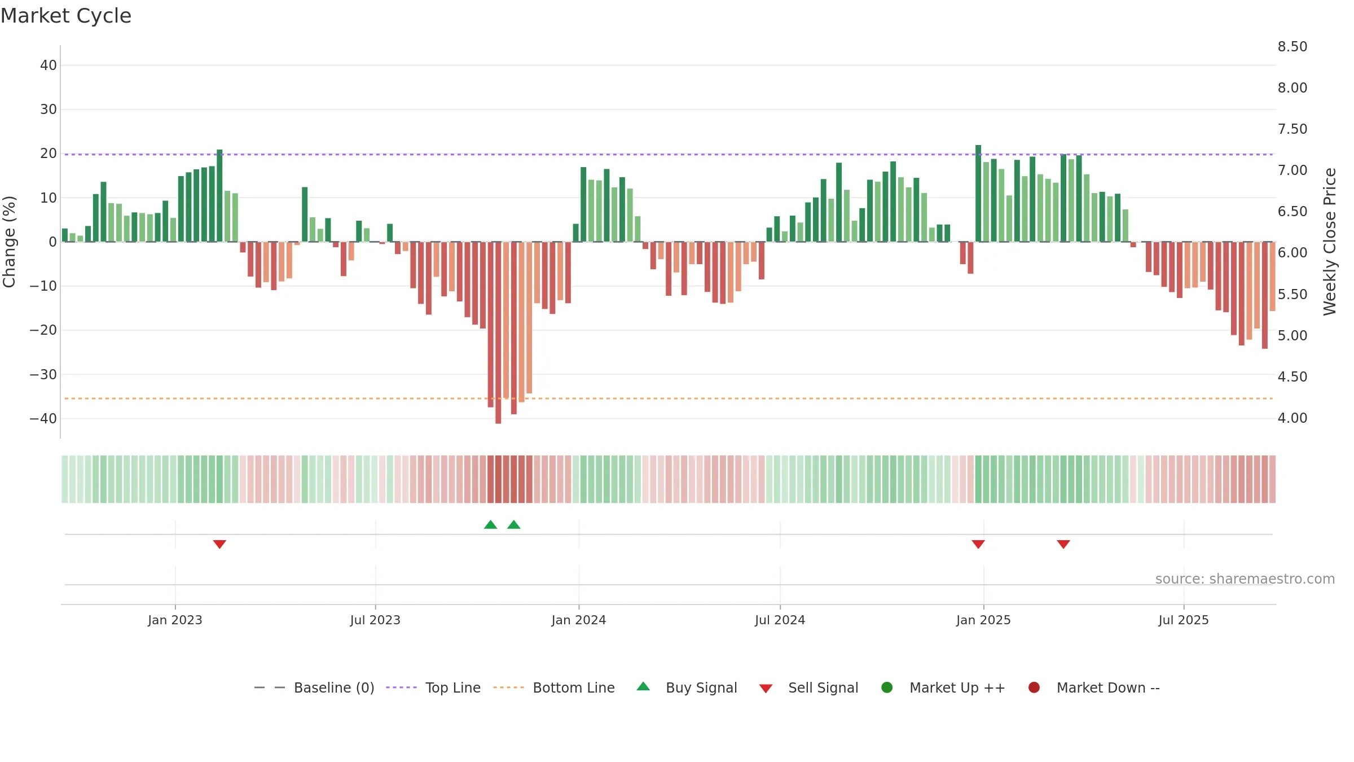The width and height of the screenshot is (1354, 762).
Task: Click the Jan 2025 axis label
Action: click(x=983, y=620)
